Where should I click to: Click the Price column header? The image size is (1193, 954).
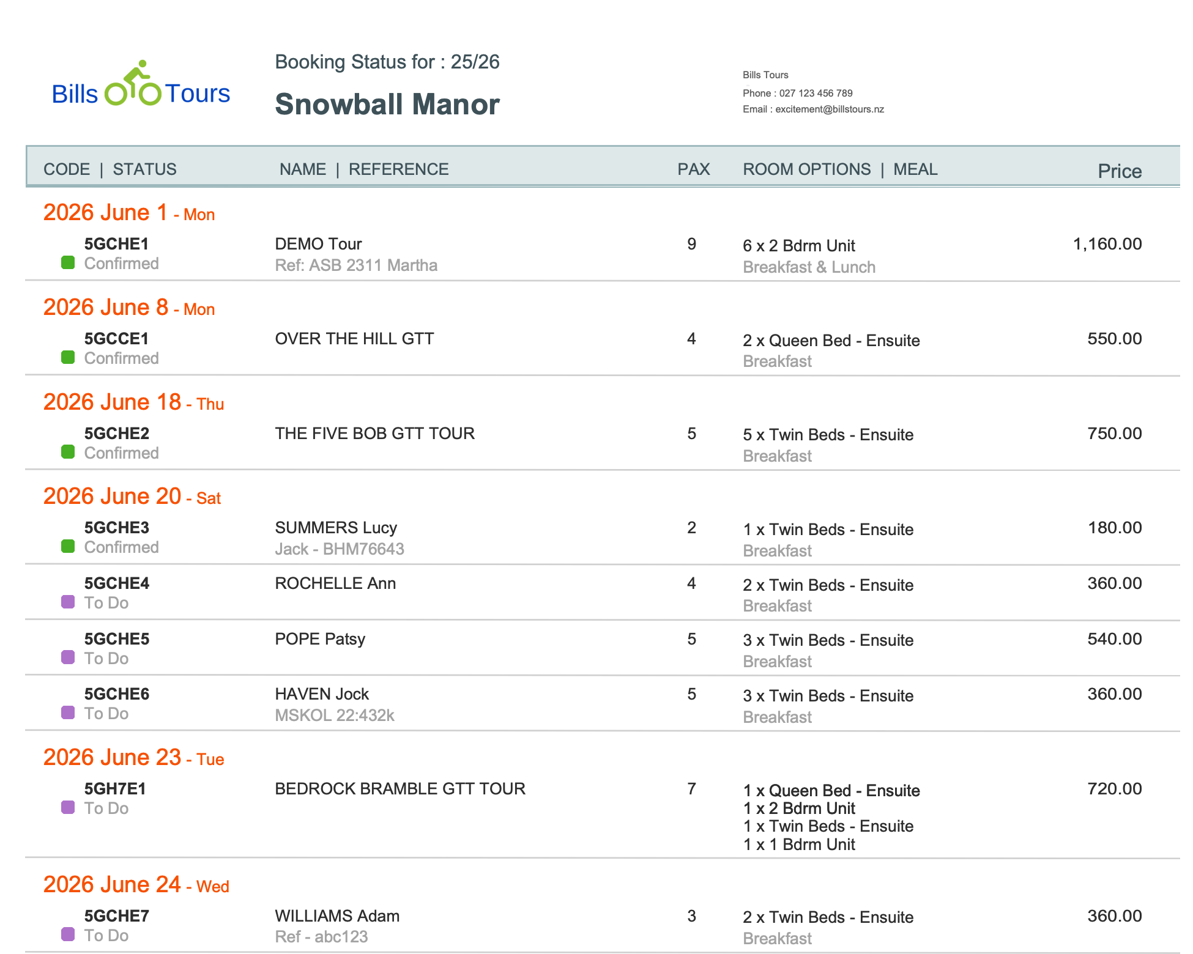[1119, 171]
